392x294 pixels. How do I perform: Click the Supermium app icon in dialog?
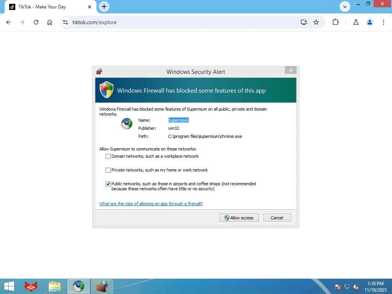tap(127, 124)
